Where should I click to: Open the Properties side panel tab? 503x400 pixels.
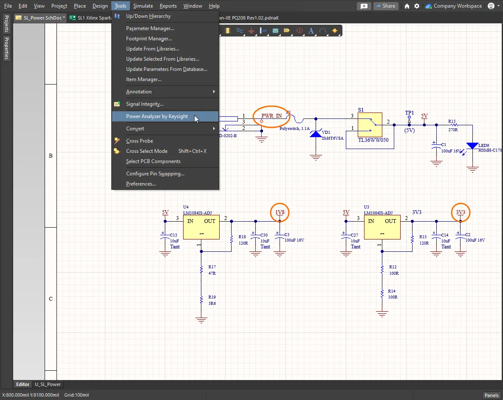click(7, 48)
